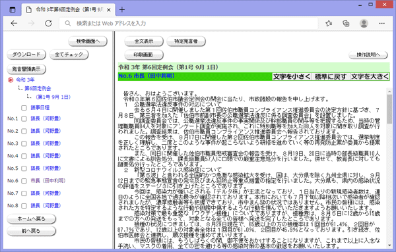The width and height of the screenshot is (396, 252).
Task: Click 文字を小さく to shrink text
Action: click(x=292, y=76)
